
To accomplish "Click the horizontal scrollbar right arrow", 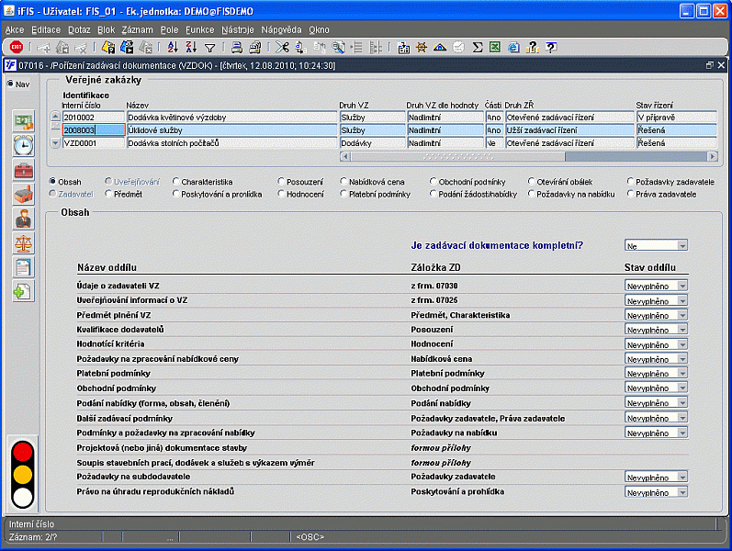I will tap(713, 156).
